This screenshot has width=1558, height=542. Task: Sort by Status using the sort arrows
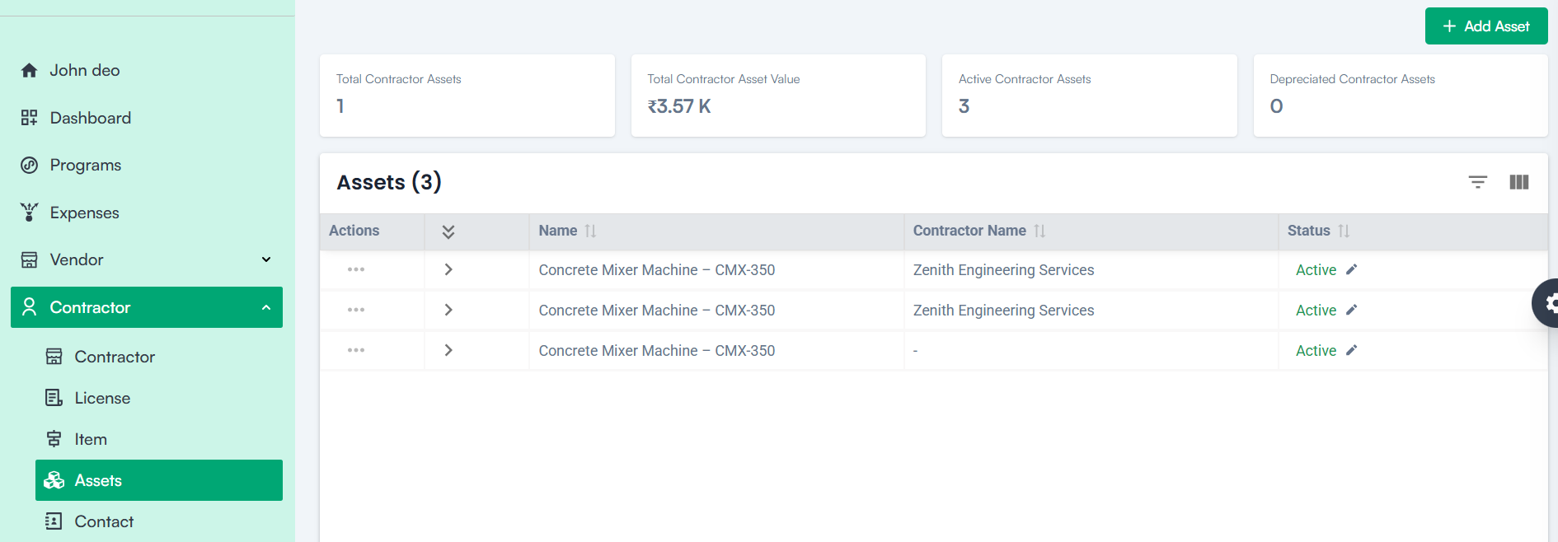(x=1344, y=231)
